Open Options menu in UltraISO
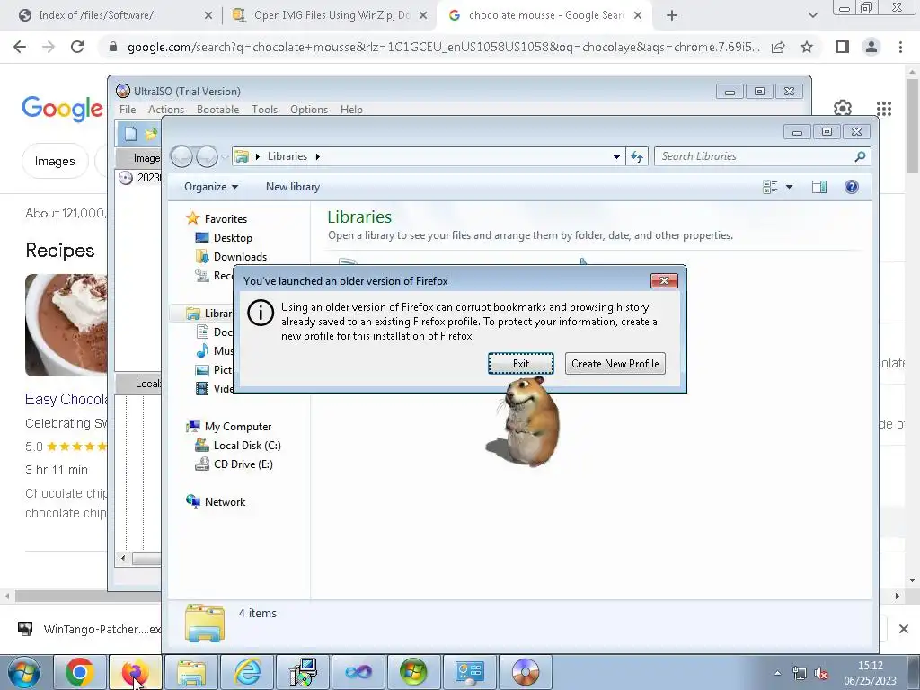920x690 pixels. [309, 109]
